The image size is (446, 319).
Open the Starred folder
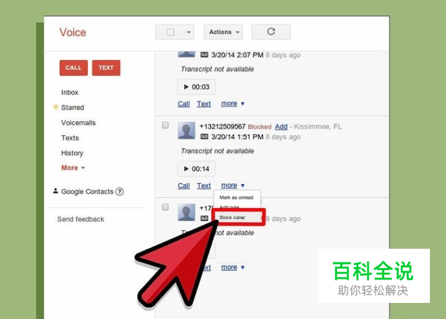pos(73,108)
